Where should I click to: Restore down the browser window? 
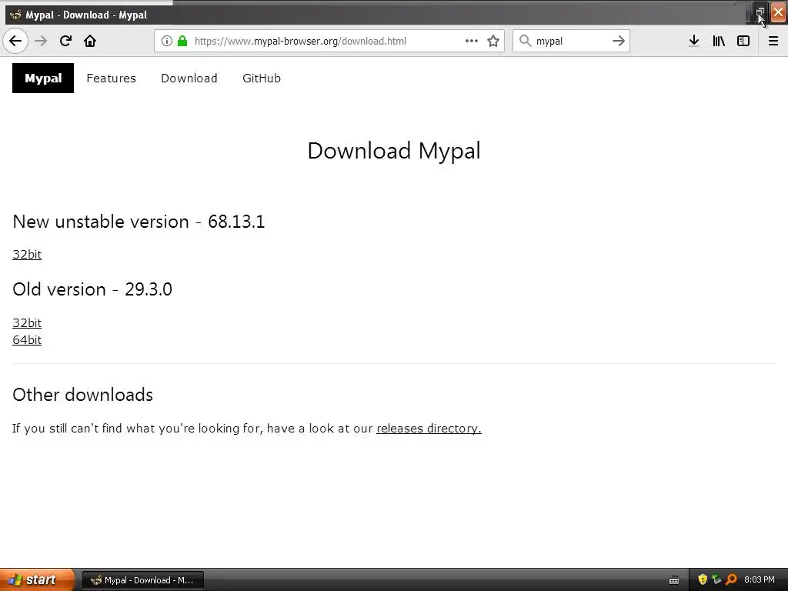click(x=760, y=13)
